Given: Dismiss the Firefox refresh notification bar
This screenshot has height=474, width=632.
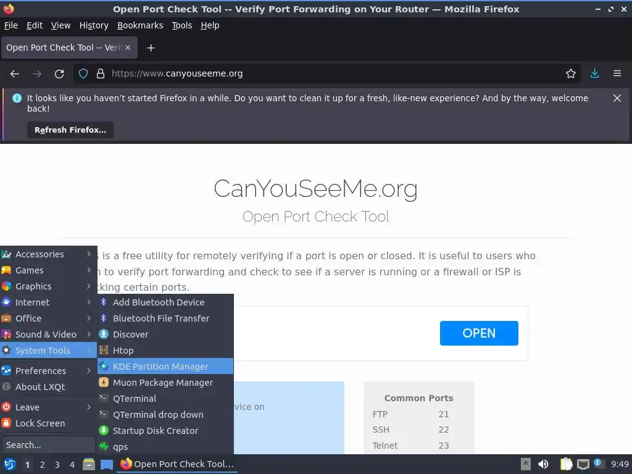Looking at the screenshot, I should pos(617,98).
